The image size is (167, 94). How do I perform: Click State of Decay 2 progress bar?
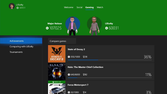coord(110,60)
